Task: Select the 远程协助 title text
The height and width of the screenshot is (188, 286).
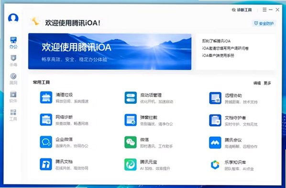Action: (233, 96)
